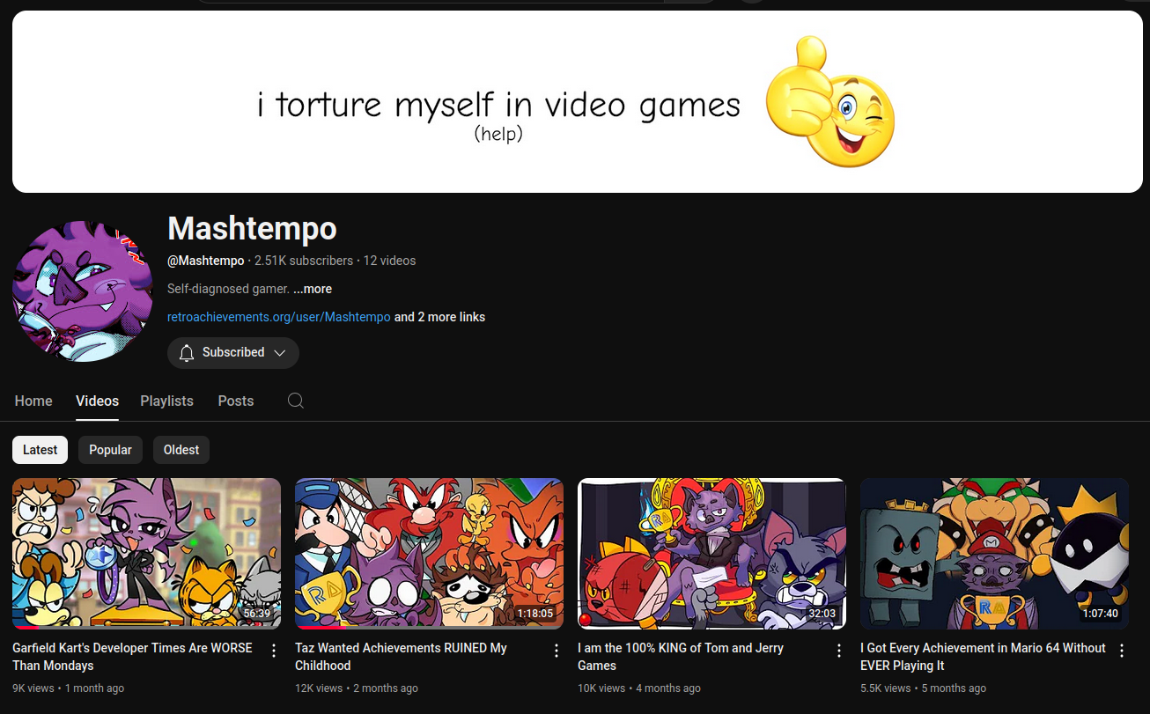
Task: Open 100% KING of Tom and Jerry title
Action: pyautogui.click(x=681, y=657)
